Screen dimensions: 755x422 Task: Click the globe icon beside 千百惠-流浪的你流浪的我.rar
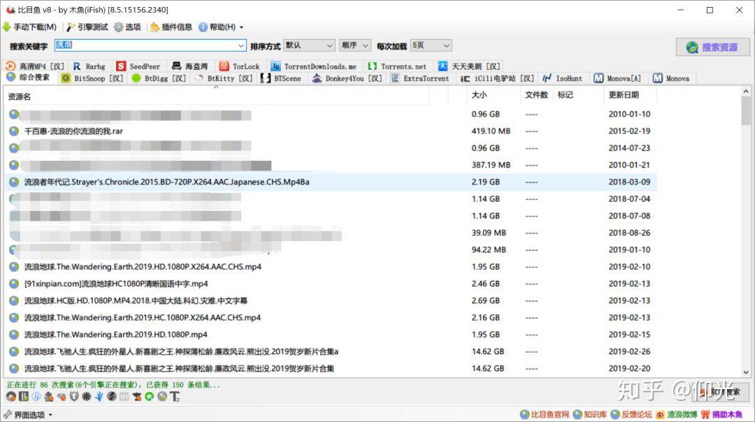[x=14, y=131]
